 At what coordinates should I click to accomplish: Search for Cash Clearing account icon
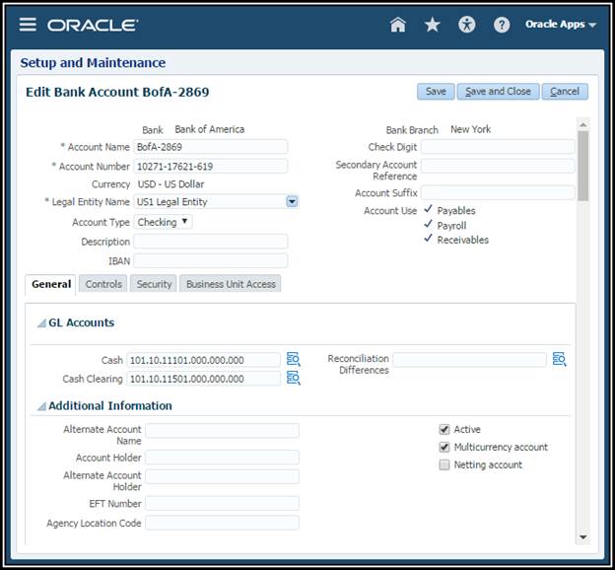pyautogui.click(x=293, y=378)
